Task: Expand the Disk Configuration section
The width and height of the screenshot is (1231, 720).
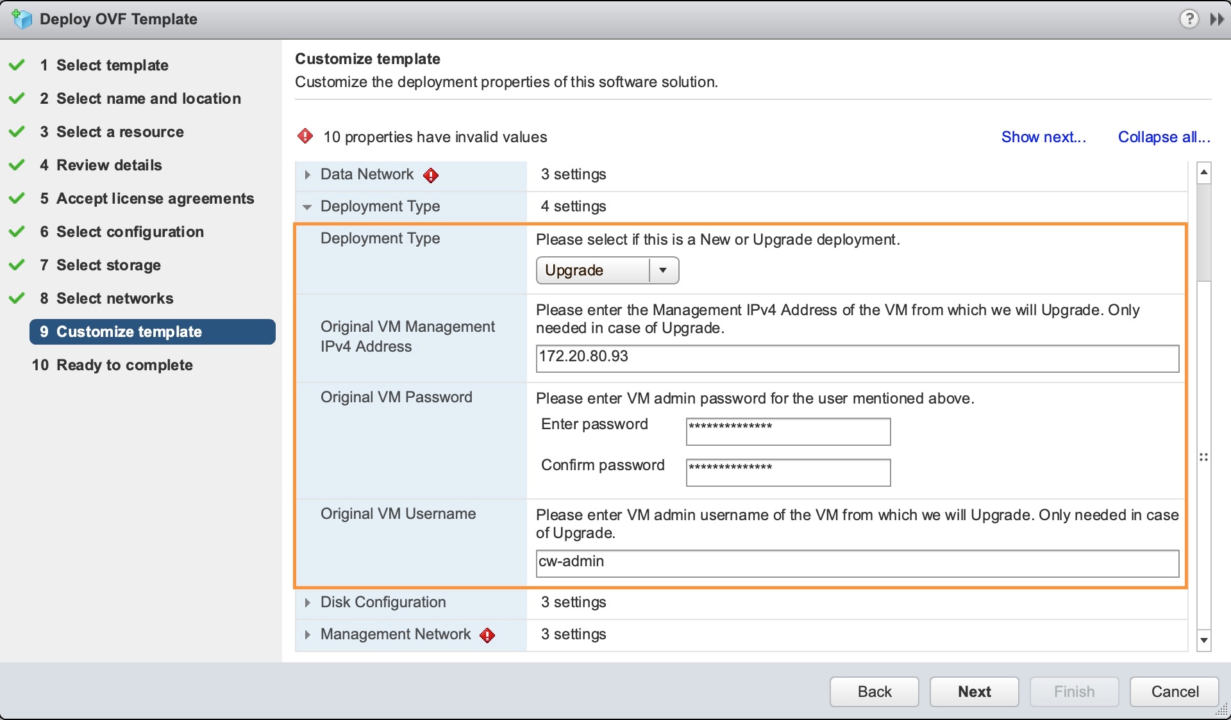Action: 308,603
